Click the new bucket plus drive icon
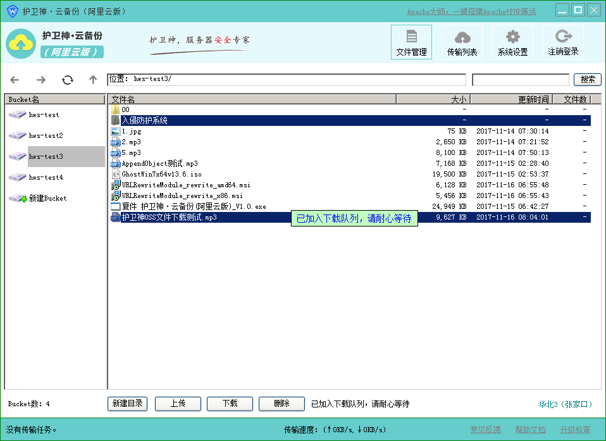The height and width of the screenshot is (441, 606). (x=18, y=198)
